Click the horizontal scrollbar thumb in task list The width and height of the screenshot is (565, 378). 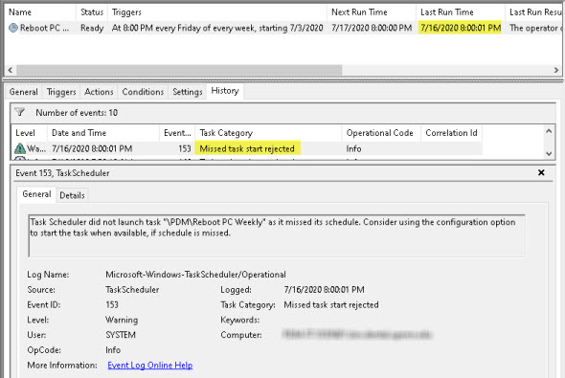pyautogui.click(x=179, y=70)
